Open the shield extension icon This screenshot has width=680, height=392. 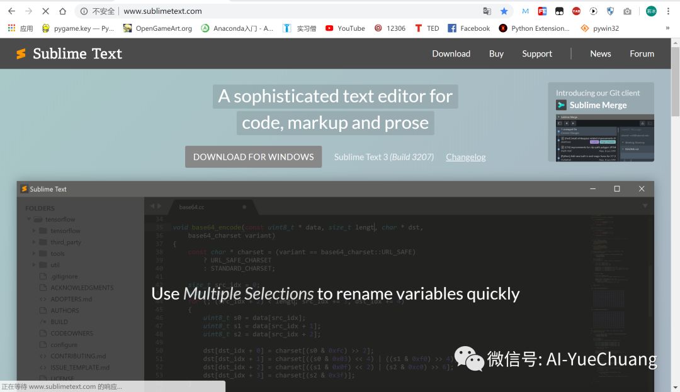[x=610, y=11]
